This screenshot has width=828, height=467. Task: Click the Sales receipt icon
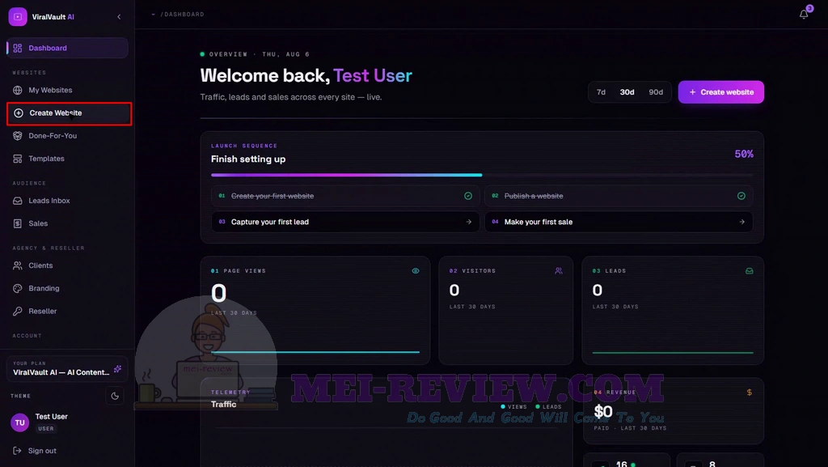tap(18, 223)
